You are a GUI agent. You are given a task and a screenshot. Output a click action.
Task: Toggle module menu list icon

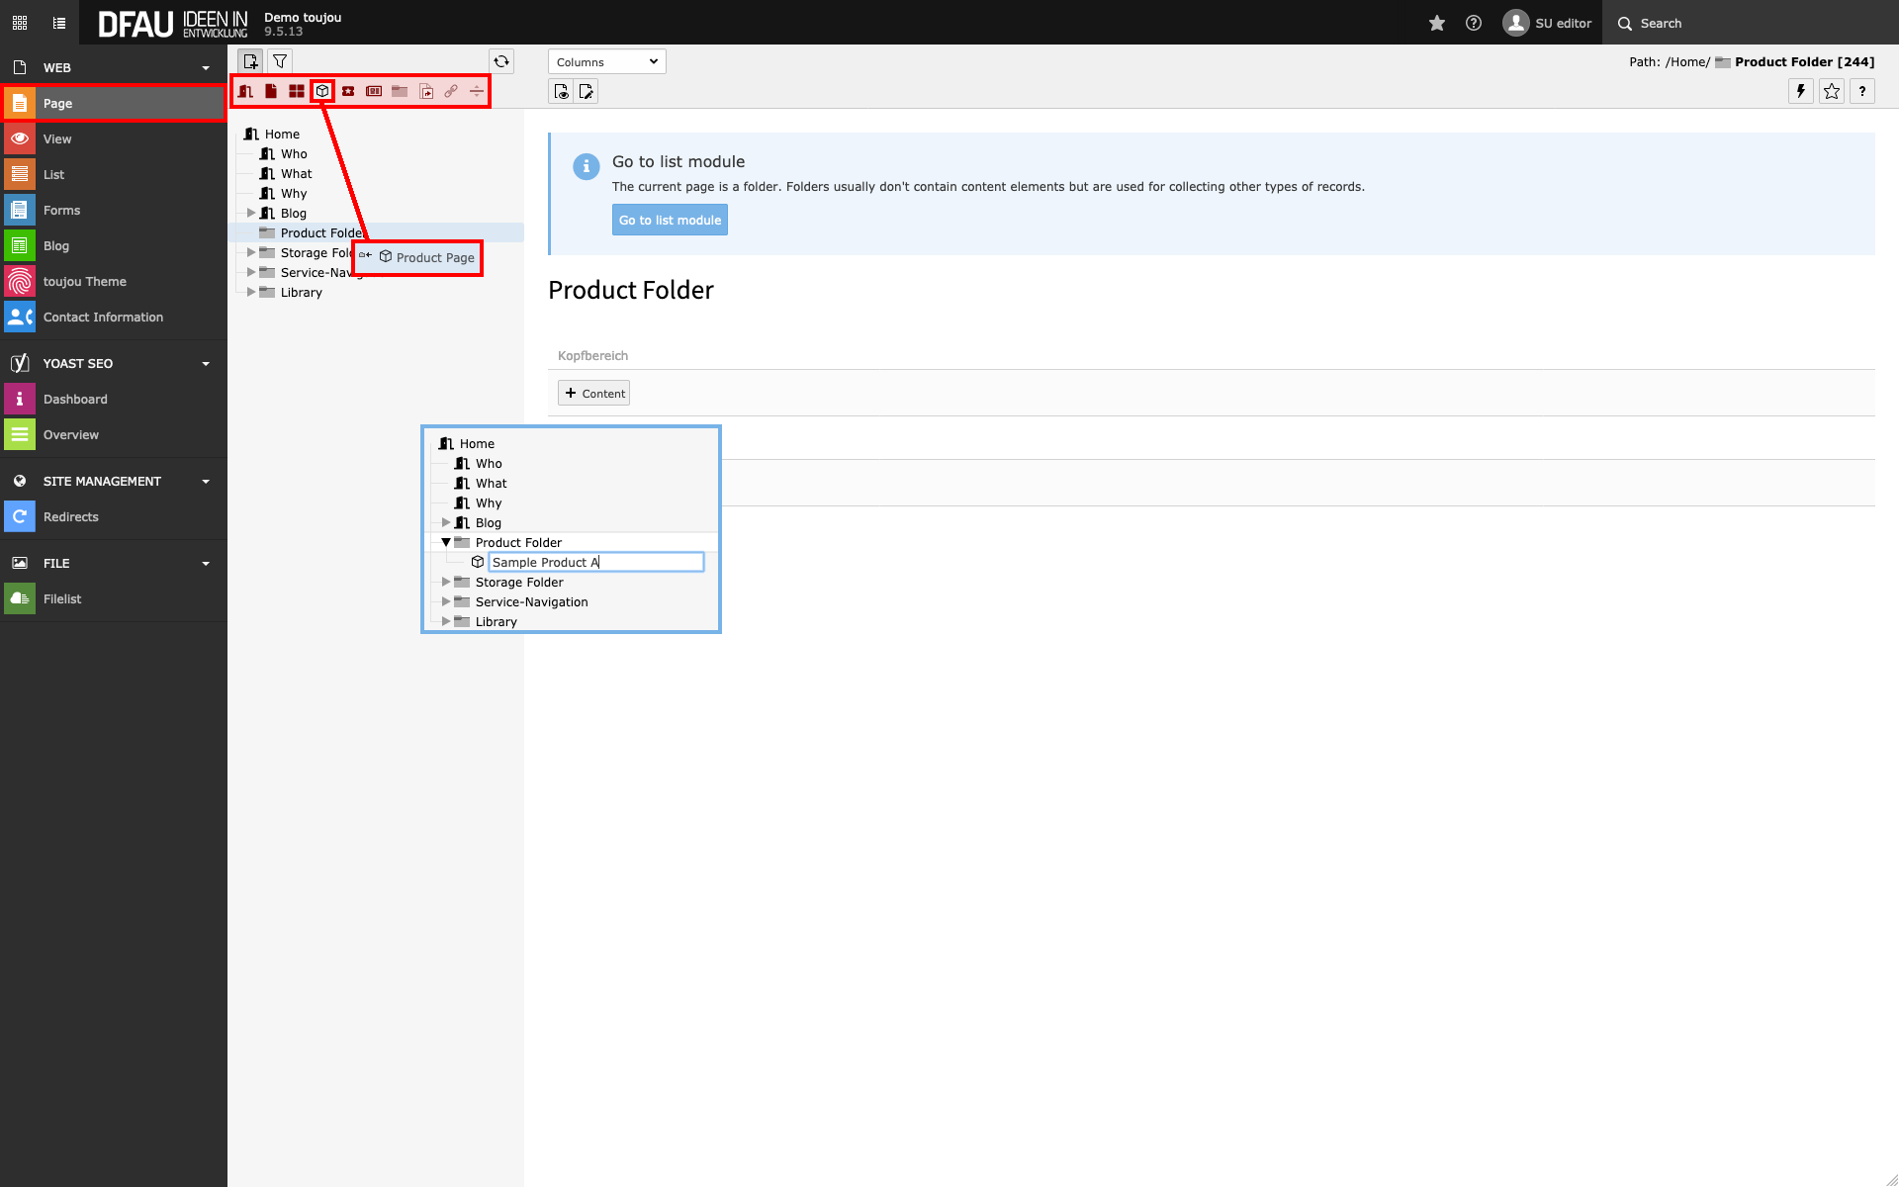[x=59, y=23]
